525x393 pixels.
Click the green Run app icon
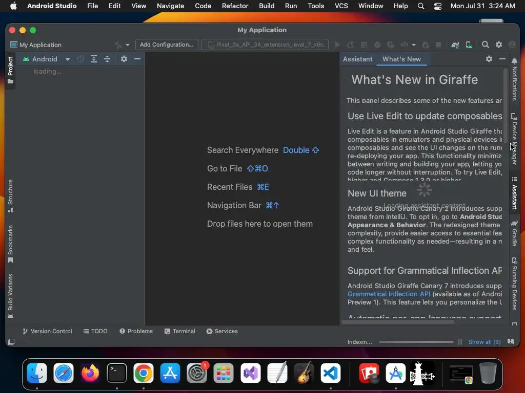click(x=337, y=45)
